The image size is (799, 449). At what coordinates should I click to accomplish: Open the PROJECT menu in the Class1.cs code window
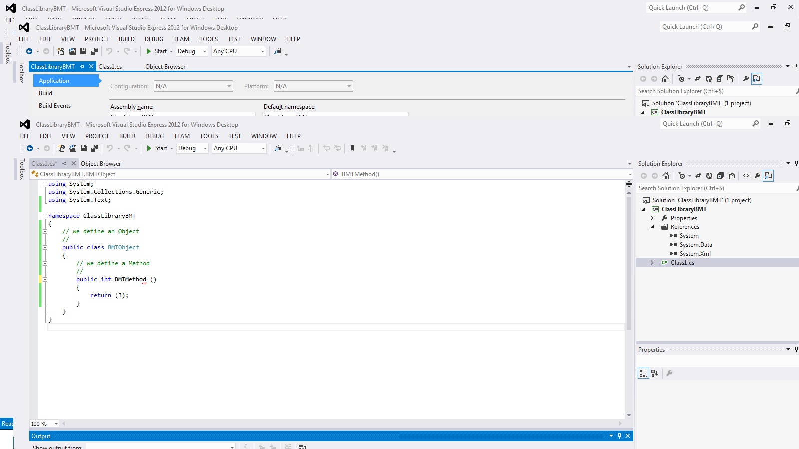pos(97,136)
